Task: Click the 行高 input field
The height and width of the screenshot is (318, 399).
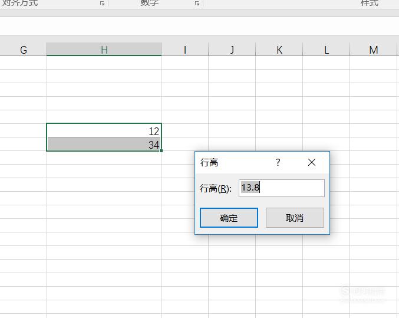Action: [282, 188]
